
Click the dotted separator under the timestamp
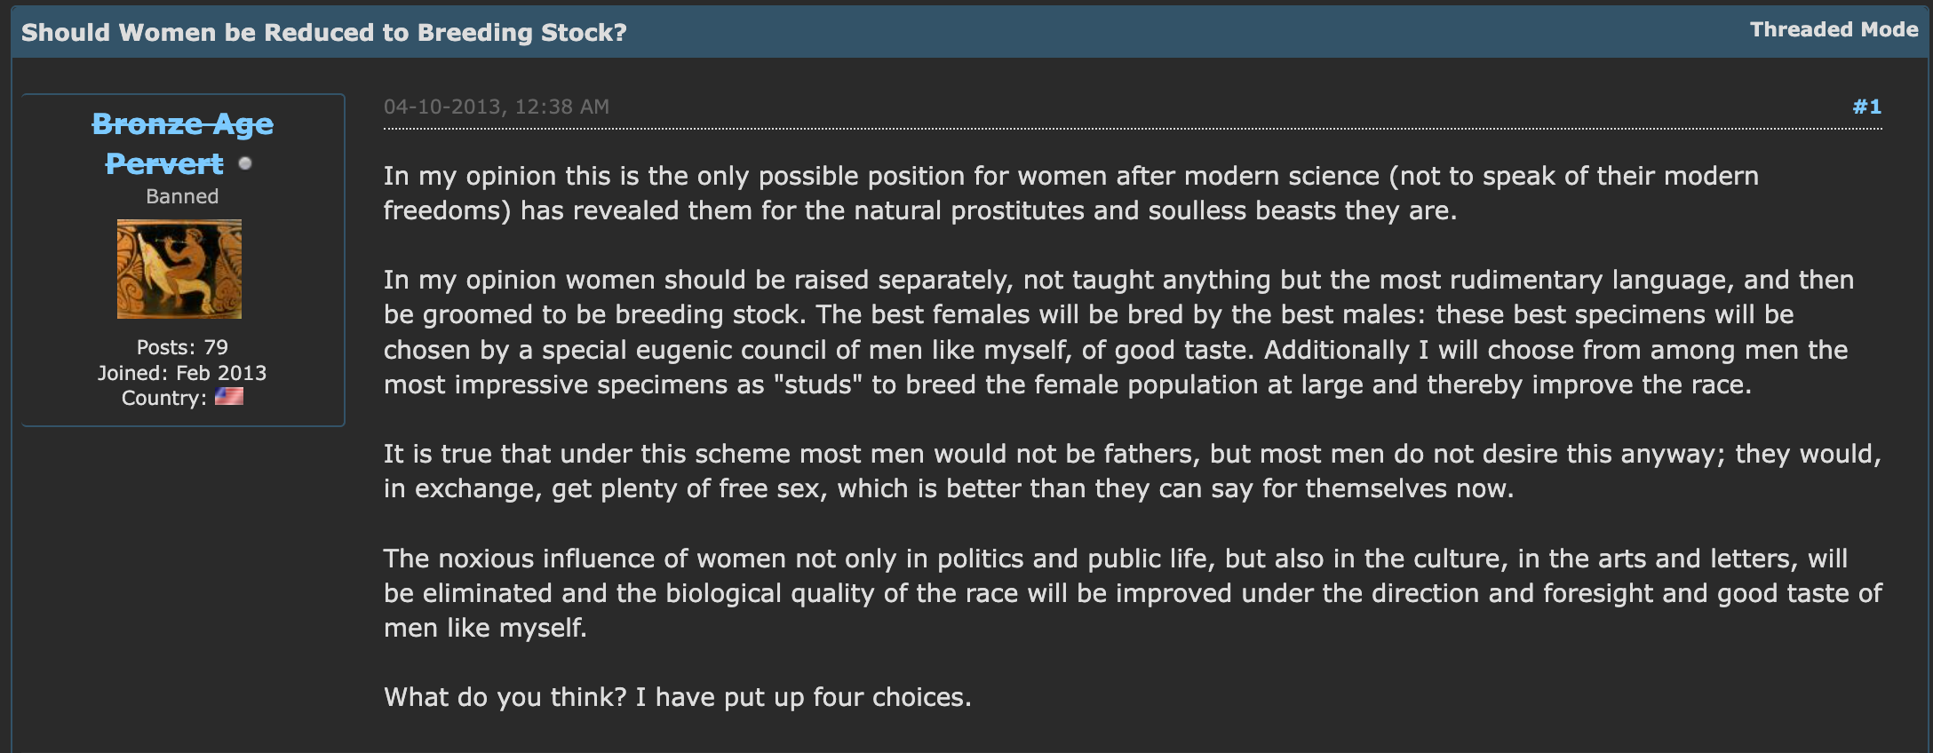click(x=1133, y=130)
